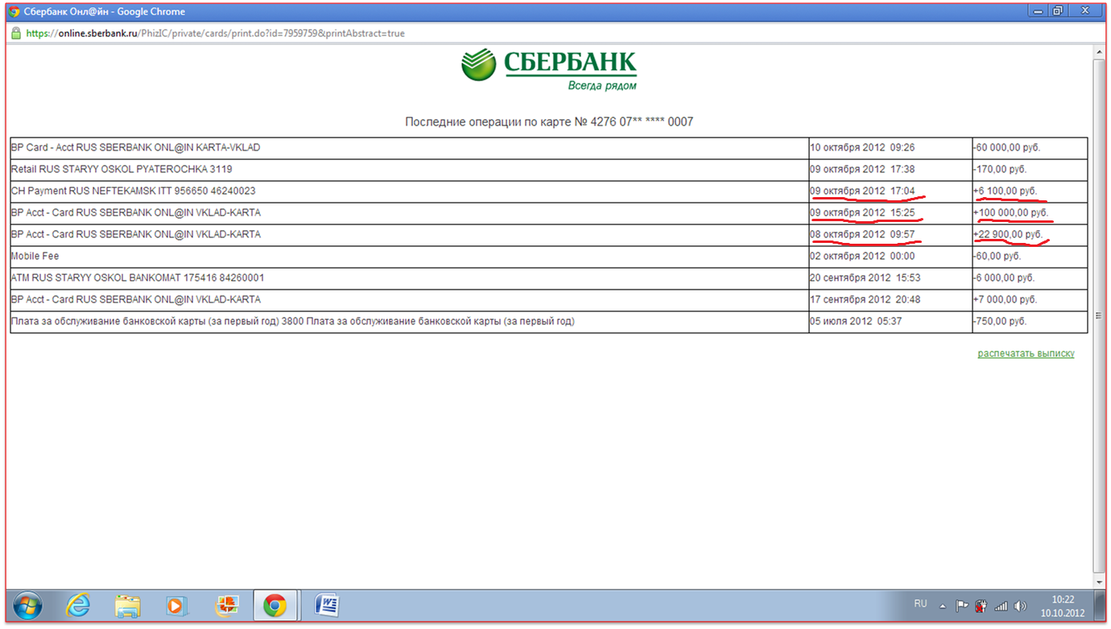The width and height of the screenshot is (1111, 629).
Task: Open the Action Center flag tray icon
Action: click(961, 606)
